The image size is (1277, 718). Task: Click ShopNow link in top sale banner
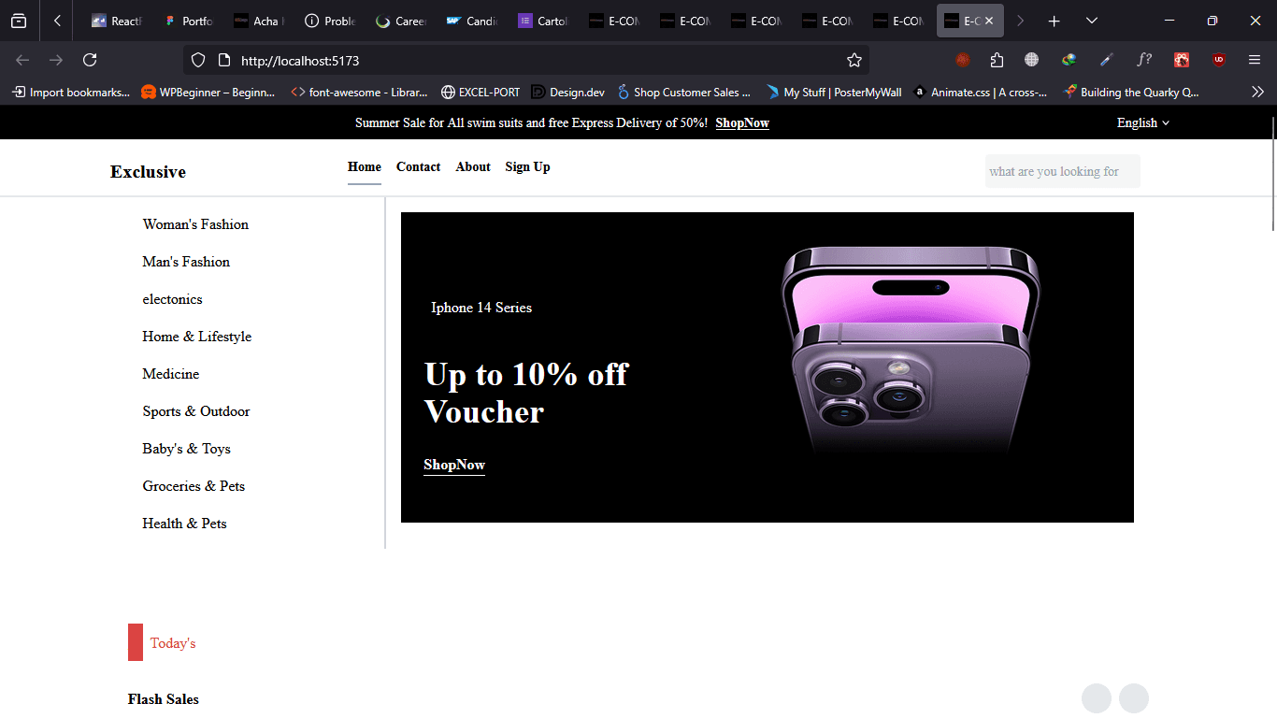pyautogui.click(x=742, y=122)
